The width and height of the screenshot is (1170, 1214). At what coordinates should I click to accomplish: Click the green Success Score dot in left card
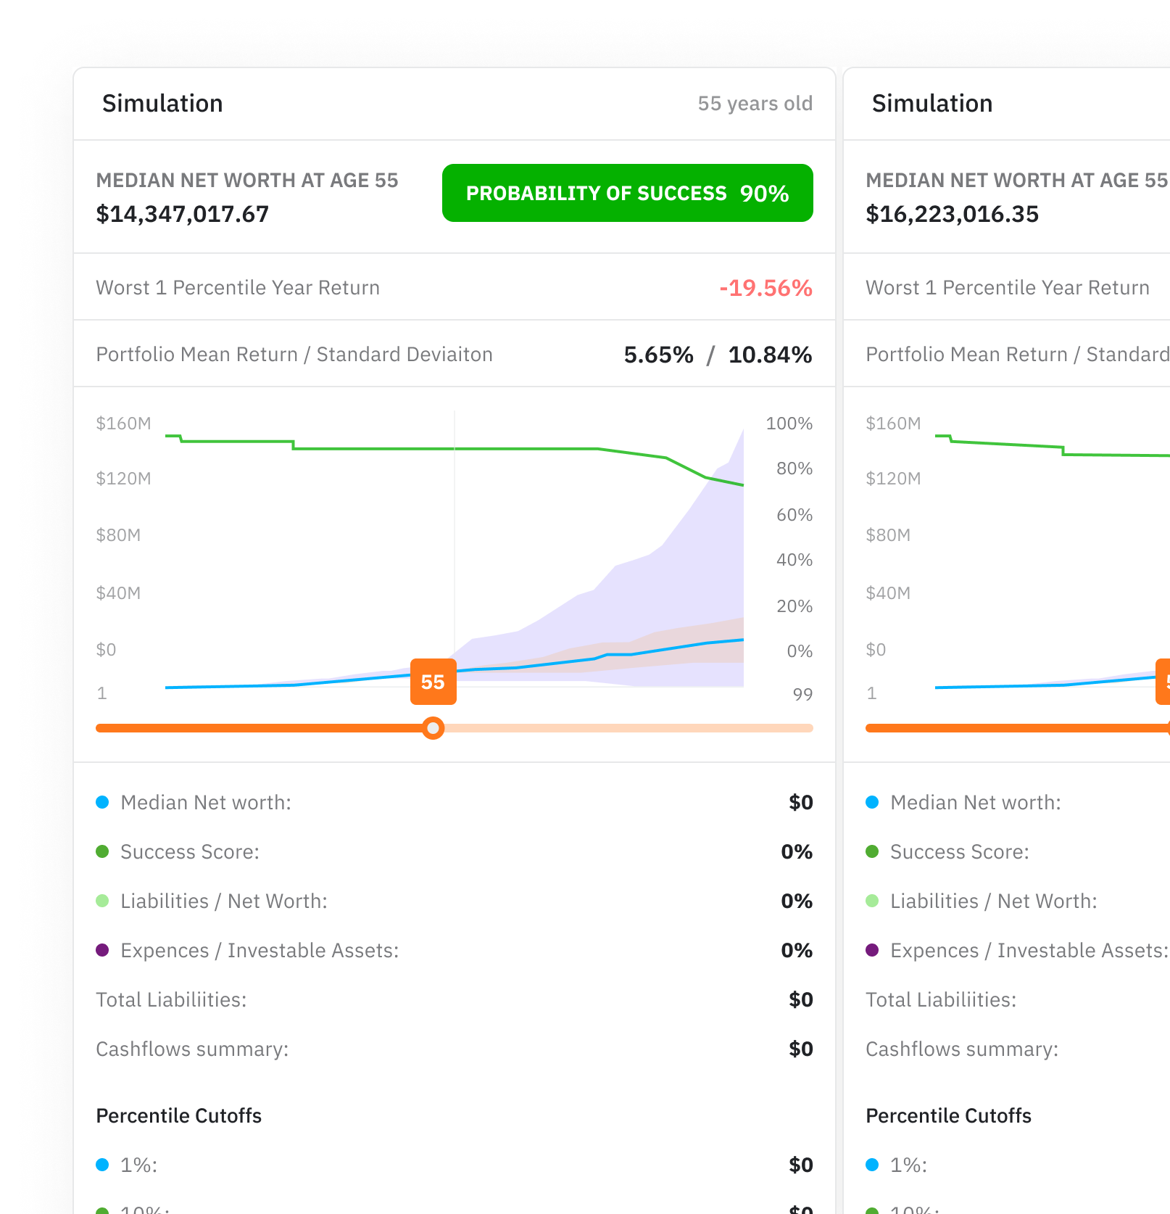(102, 851)
